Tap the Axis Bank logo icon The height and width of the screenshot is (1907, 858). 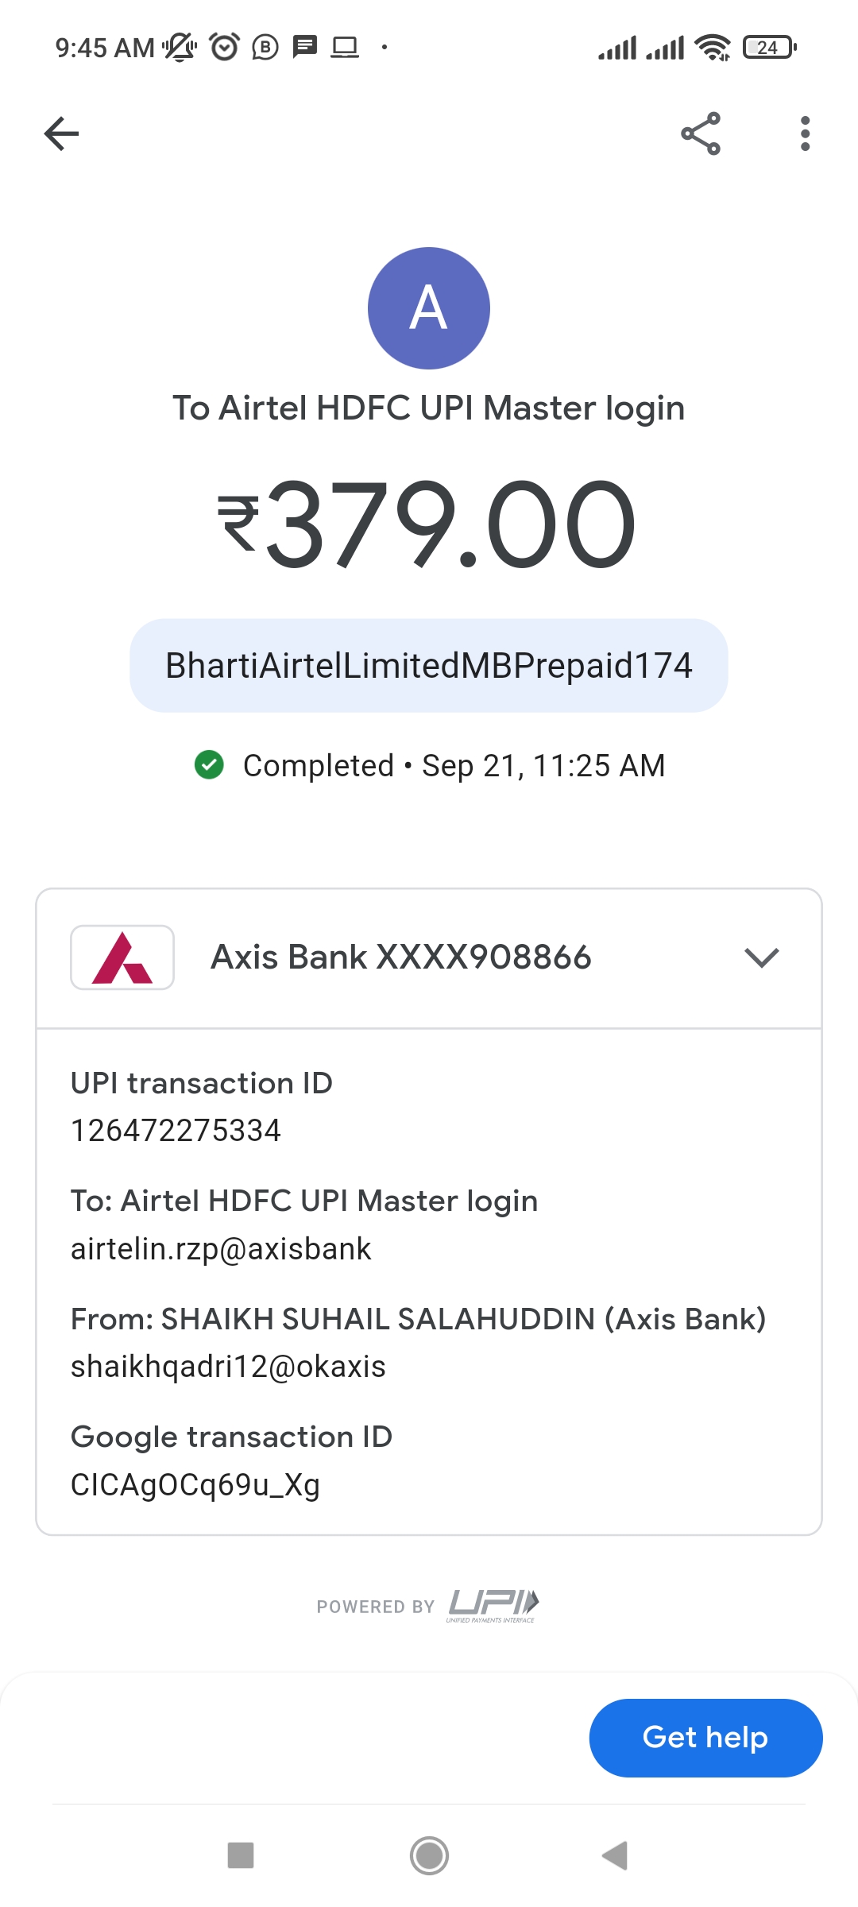point(122,957)
